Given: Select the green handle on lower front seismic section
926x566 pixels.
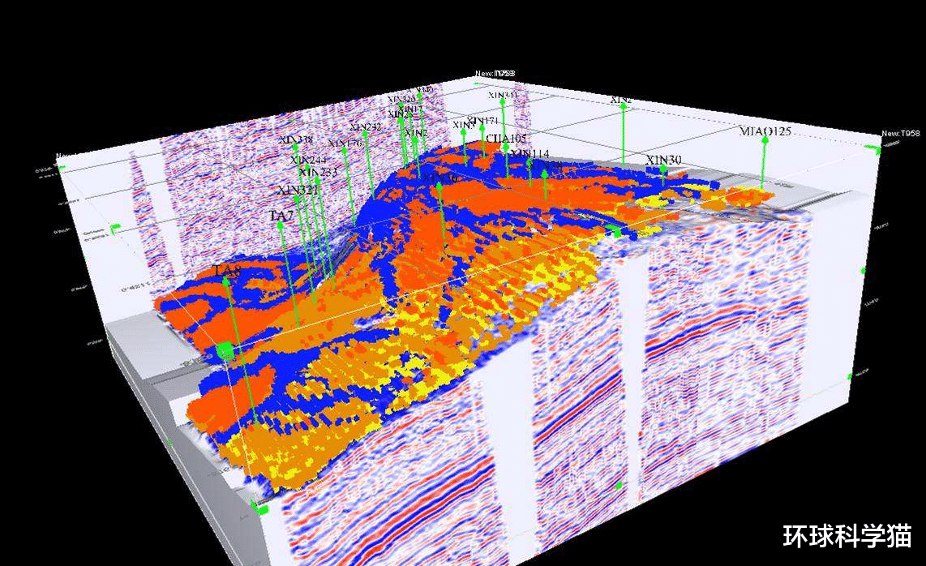Looking at the screenshot, I should 619,487.
